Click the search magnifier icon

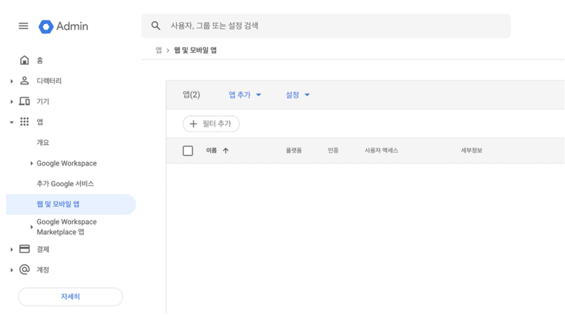tap(156, 26)
